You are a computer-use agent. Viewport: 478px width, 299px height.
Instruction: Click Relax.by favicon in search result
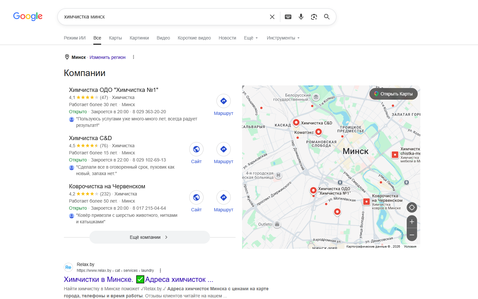(x=68, y=267)
